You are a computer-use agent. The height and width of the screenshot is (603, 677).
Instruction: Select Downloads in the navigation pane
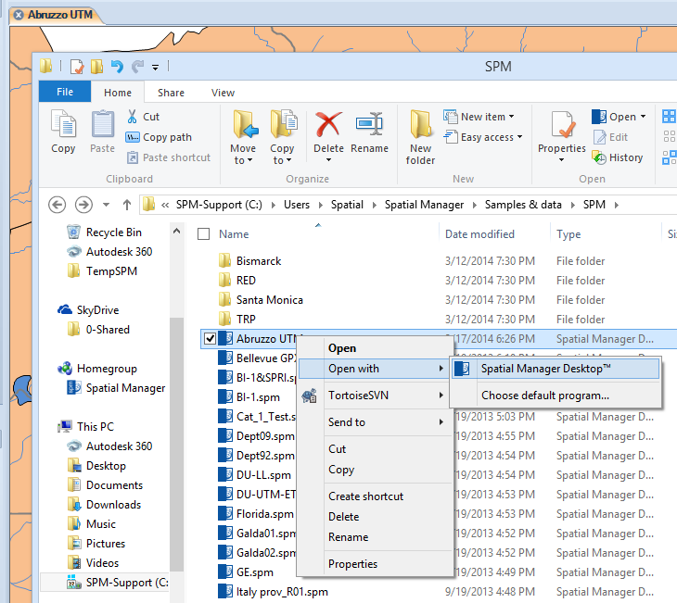tap(113, 505)
